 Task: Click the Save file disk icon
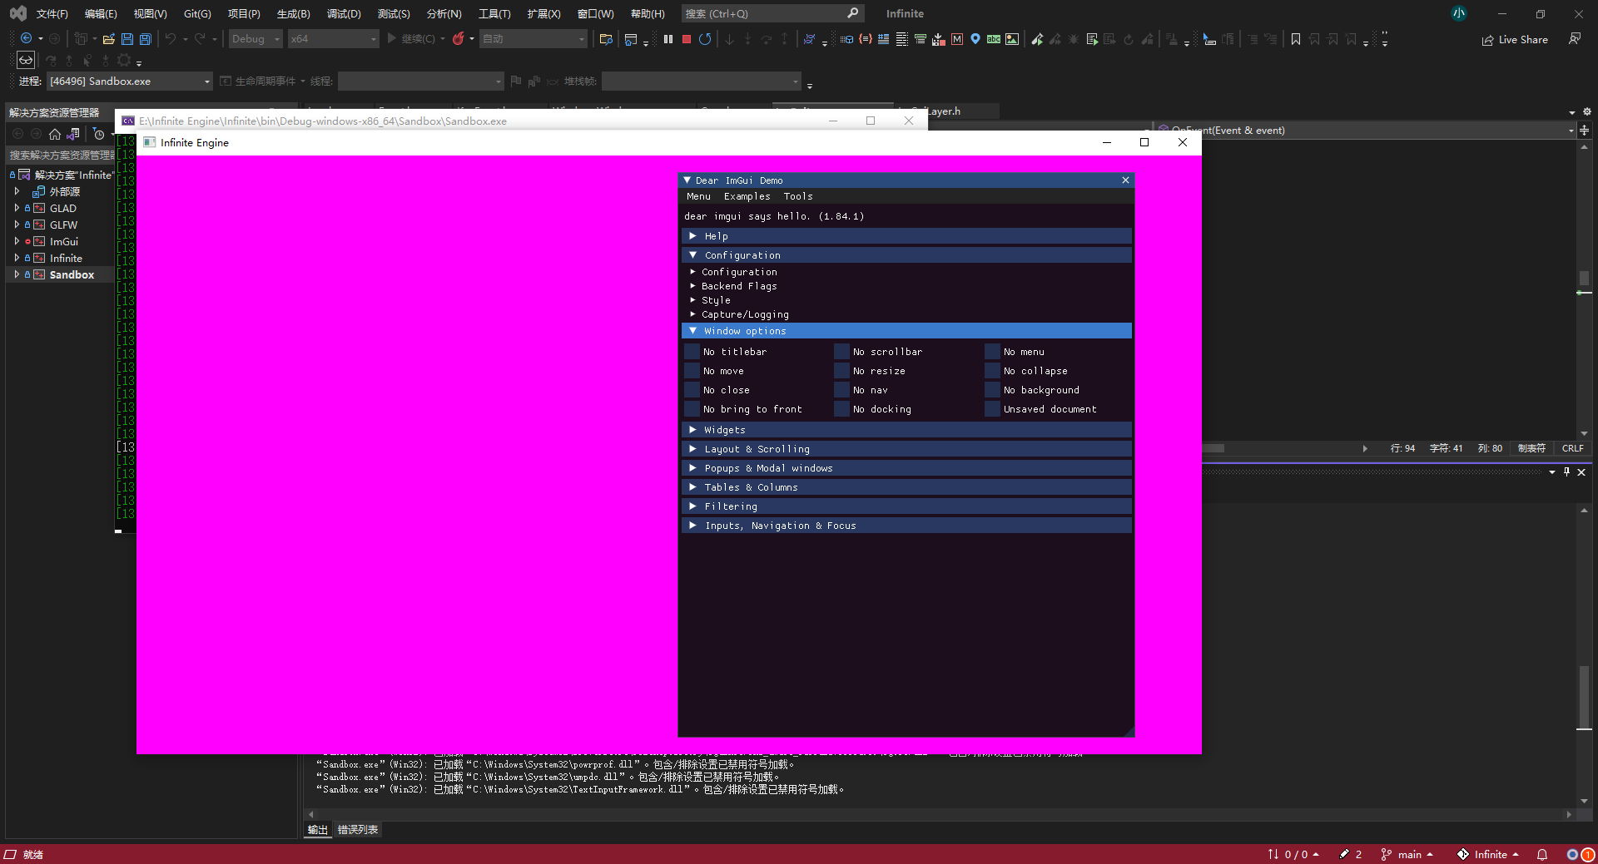tap(127, 38)
